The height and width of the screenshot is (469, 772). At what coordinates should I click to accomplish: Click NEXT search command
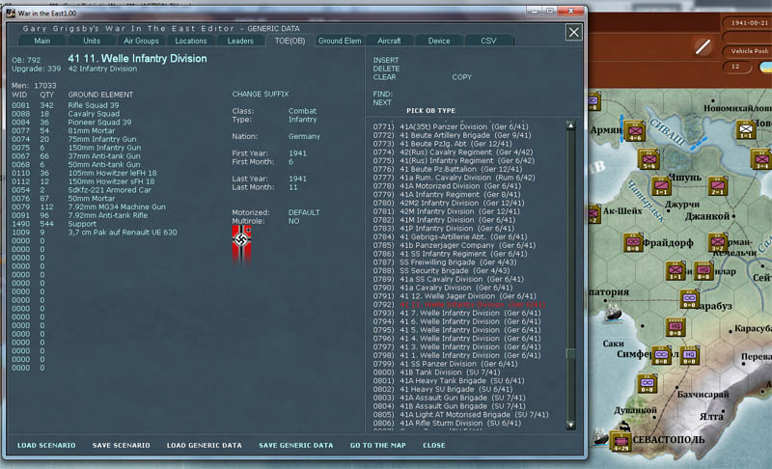tap(382, 102)
